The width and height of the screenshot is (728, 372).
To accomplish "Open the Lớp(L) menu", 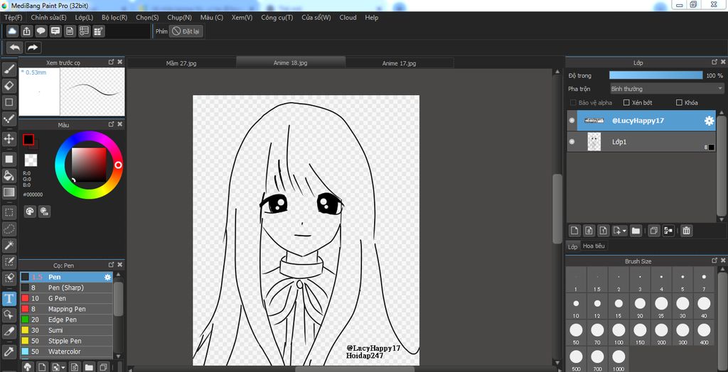I will pos(84,18).
